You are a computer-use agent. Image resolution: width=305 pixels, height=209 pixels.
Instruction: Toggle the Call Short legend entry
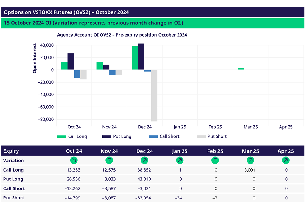(164, 136)
